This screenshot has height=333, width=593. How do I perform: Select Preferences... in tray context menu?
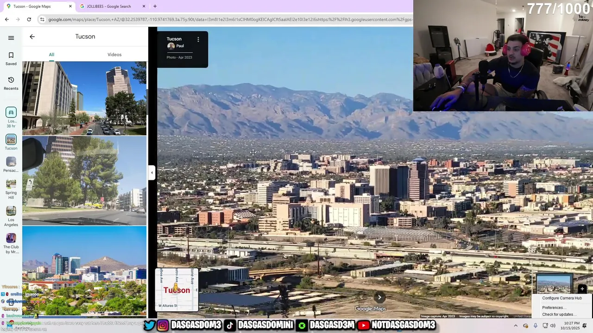coord(553,308)
